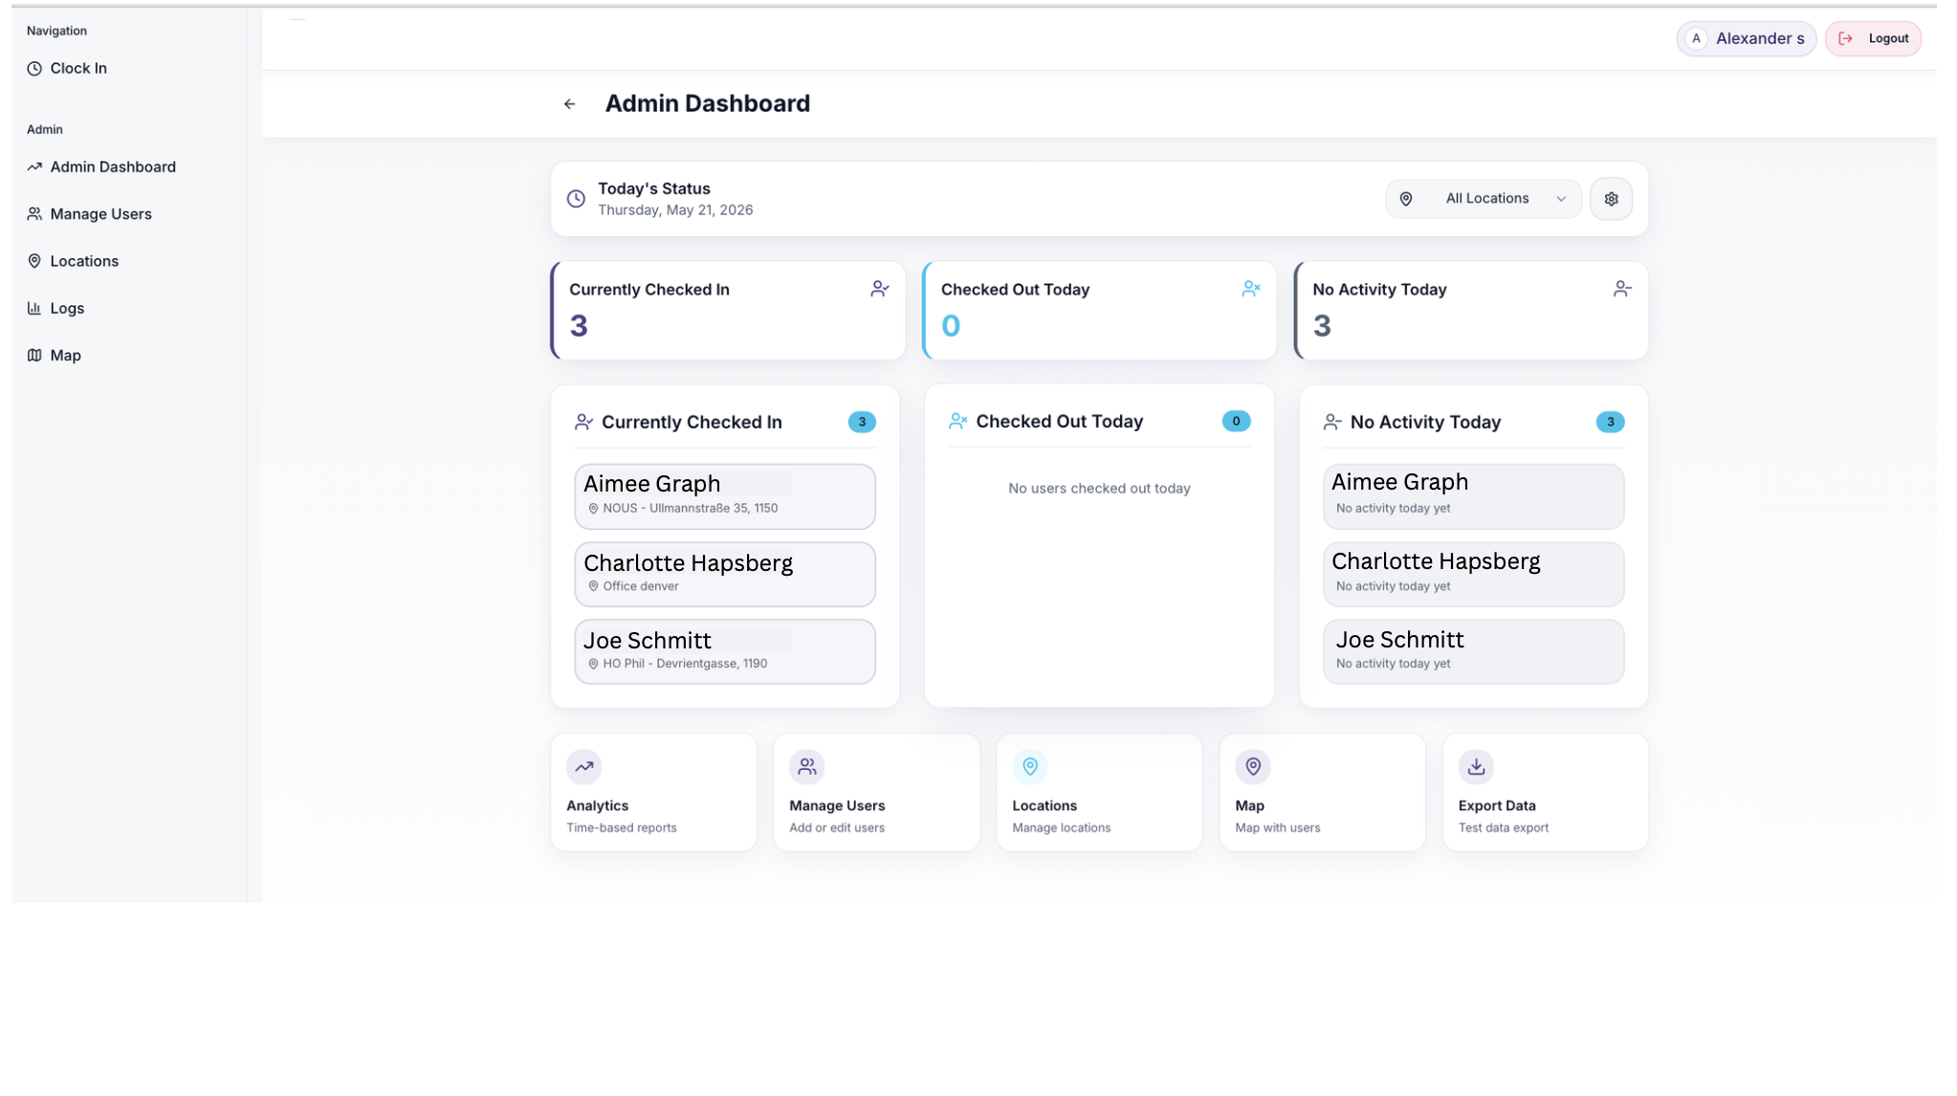1957x1096 pixels.
Task: Go back using the left arrow icon
Action: pyautogui.click(x=570, y=104)
